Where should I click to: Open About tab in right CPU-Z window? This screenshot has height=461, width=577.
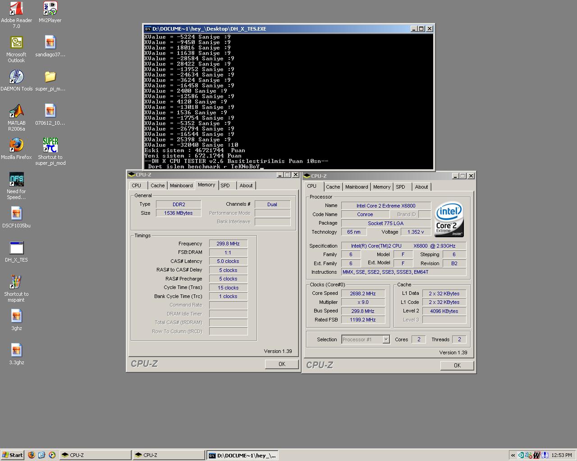coord(421,187)
